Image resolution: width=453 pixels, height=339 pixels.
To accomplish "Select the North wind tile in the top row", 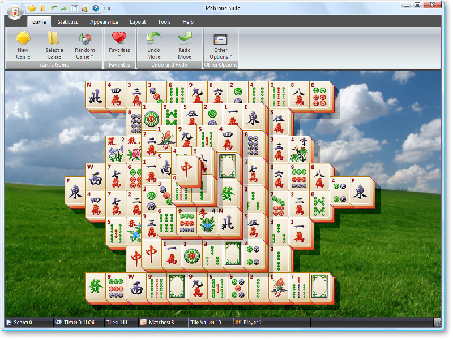I will tap(95, 95).
